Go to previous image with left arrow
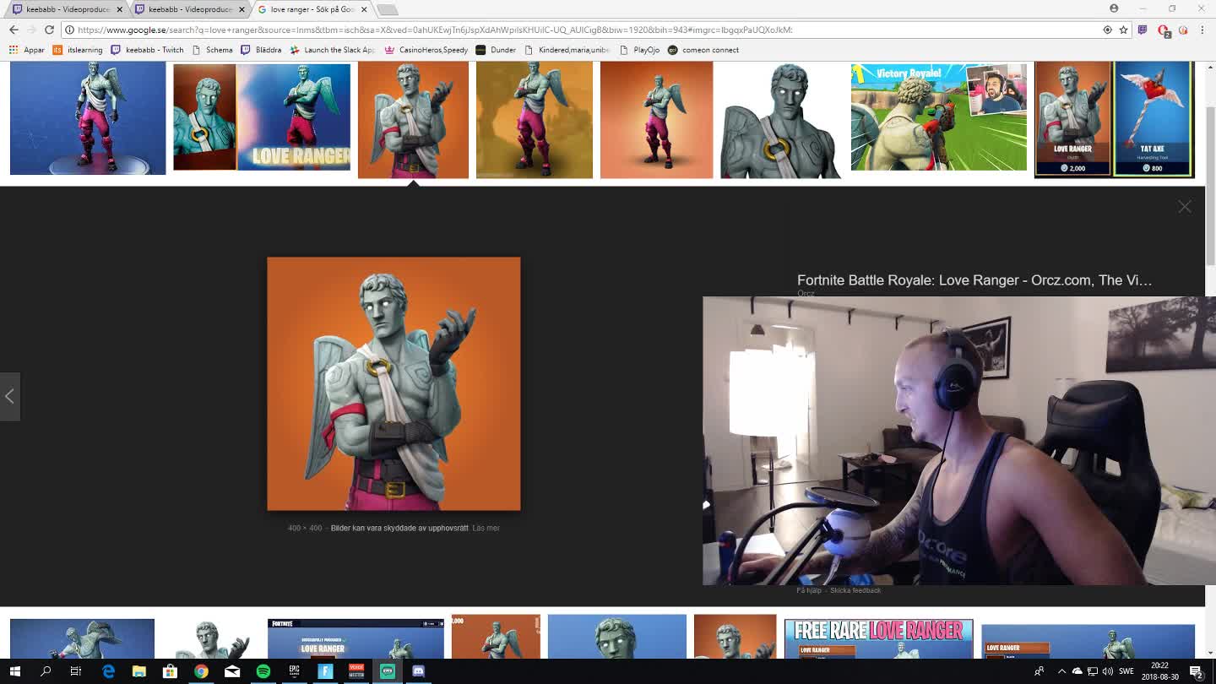Viewport: 1216px width, 684px height. [9, 396]
